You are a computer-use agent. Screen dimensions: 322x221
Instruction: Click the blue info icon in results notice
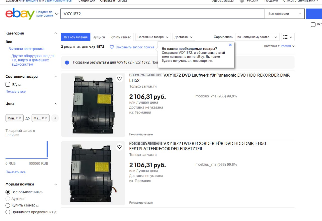(67, 63)
